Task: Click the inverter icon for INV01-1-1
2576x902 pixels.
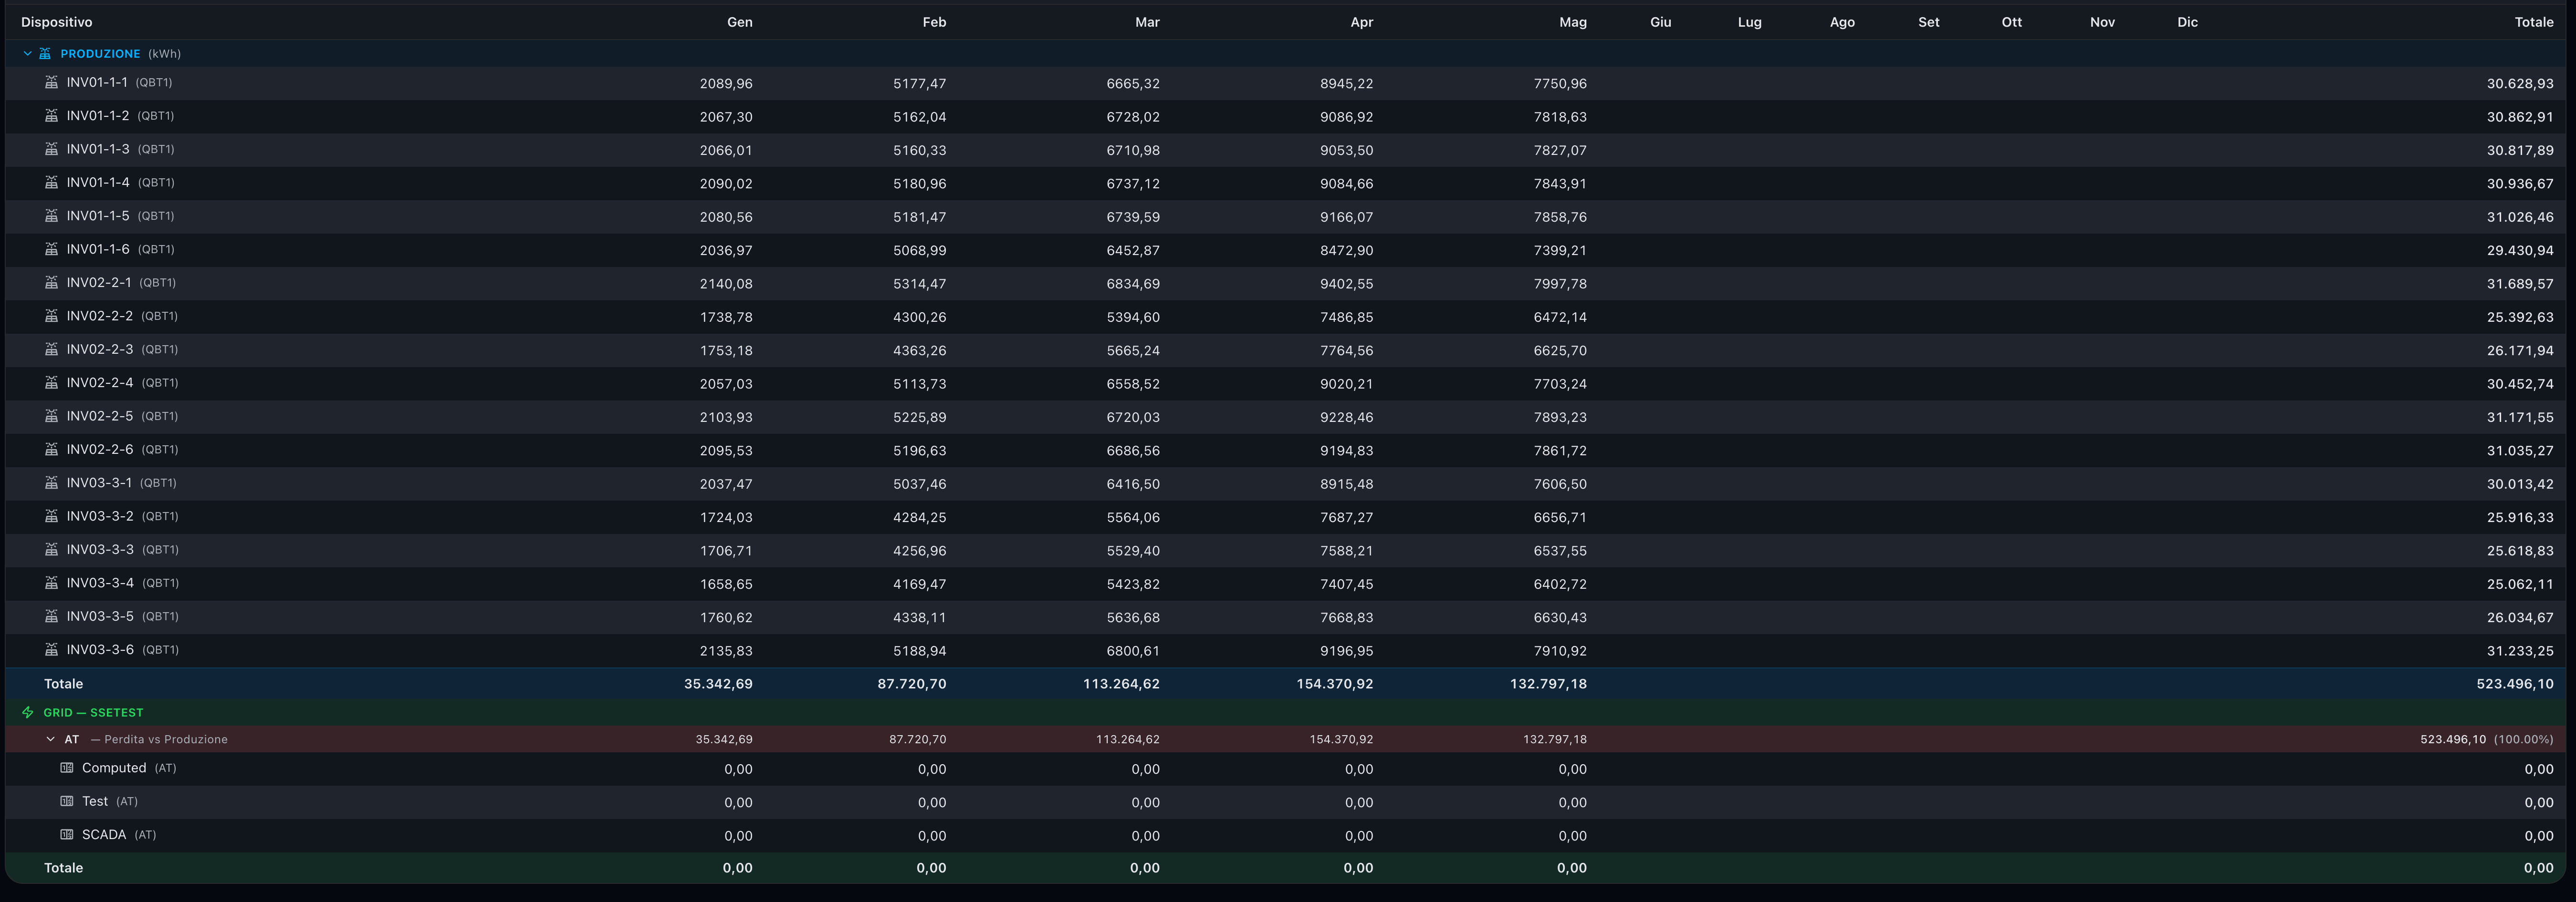Action: pos(51,83)
